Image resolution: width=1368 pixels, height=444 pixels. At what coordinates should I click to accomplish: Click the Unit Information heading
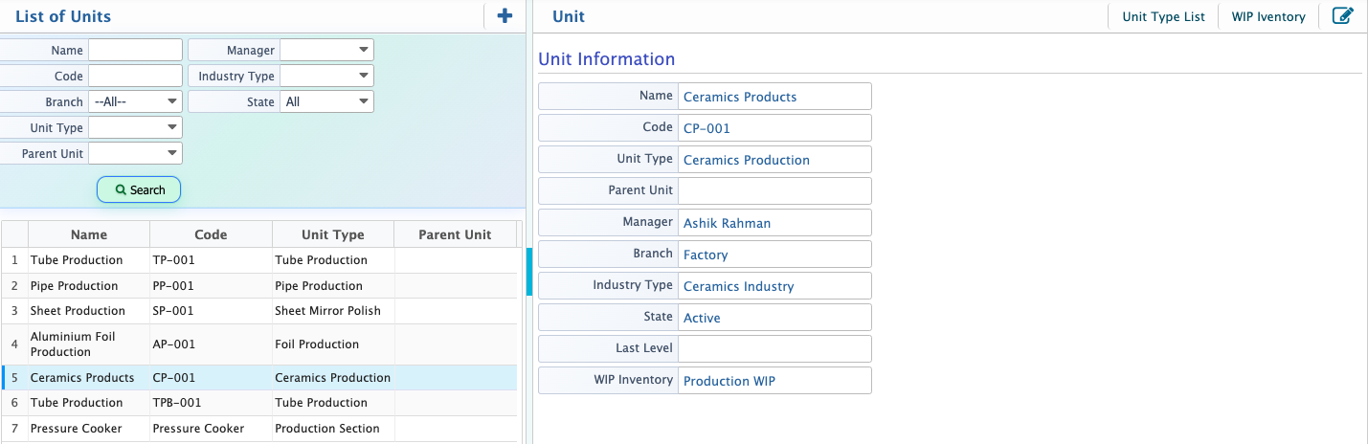point(607,58)
